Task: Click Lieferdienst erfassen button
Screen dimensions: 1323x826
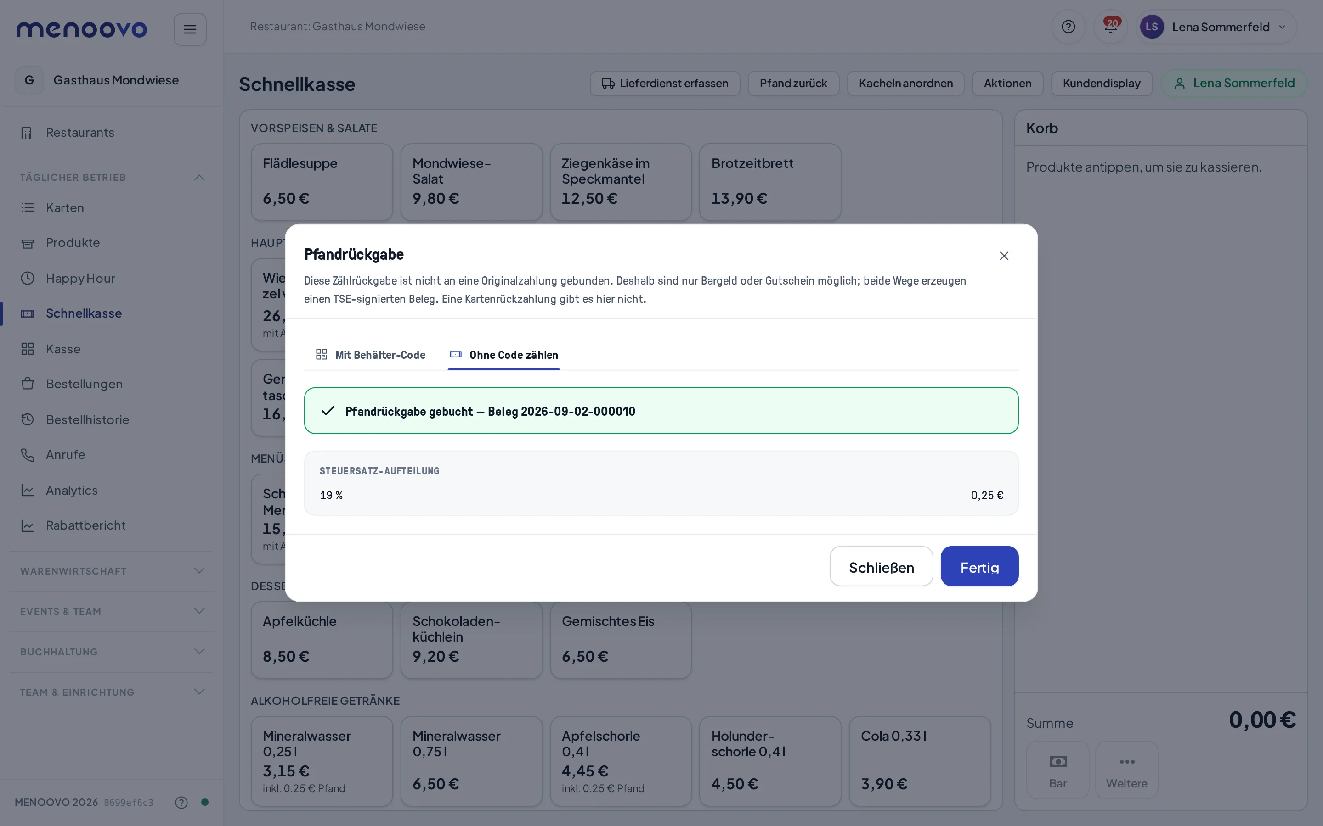Action: [x=665, y=84]
